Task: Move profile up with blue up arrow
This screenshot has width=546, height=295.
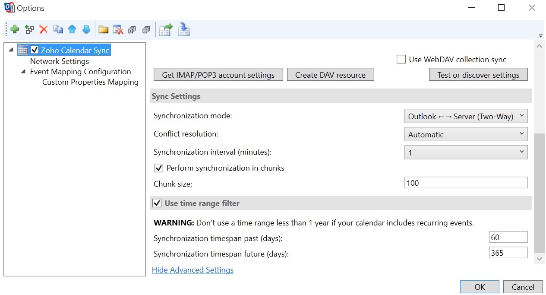Action: pos(72,30)
